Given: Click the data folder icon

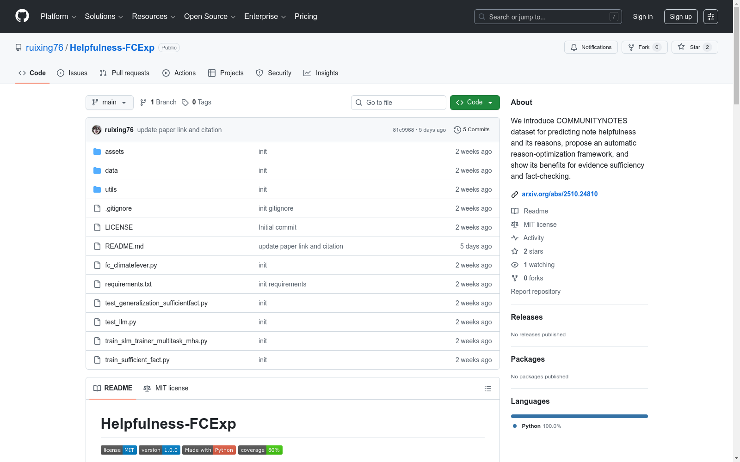Looking at the screenshot, I should pyautogui.click(x=97, y=170).
